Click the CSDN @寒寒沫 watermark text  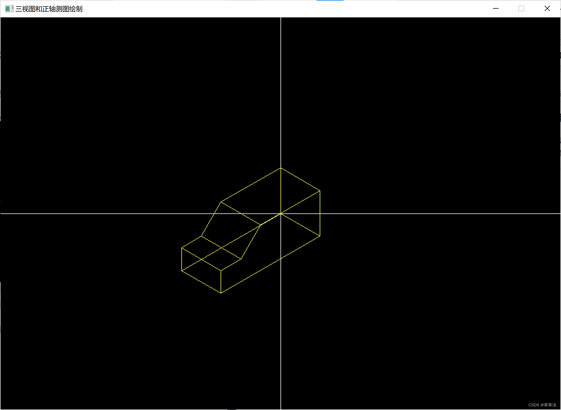pyautogui.click(x=542, y=405)
